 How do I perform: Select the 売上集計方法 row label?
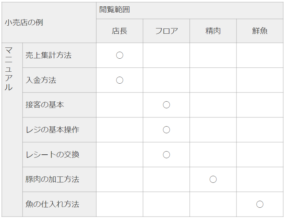click(48, 55)
